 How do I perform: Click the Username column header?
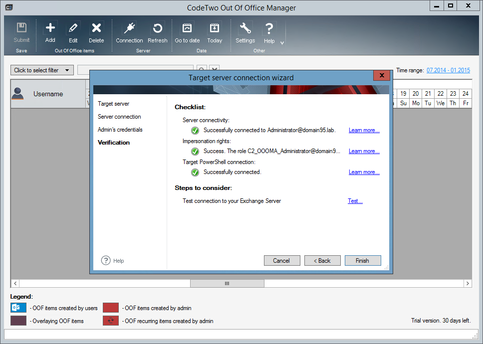pos(48,94)
